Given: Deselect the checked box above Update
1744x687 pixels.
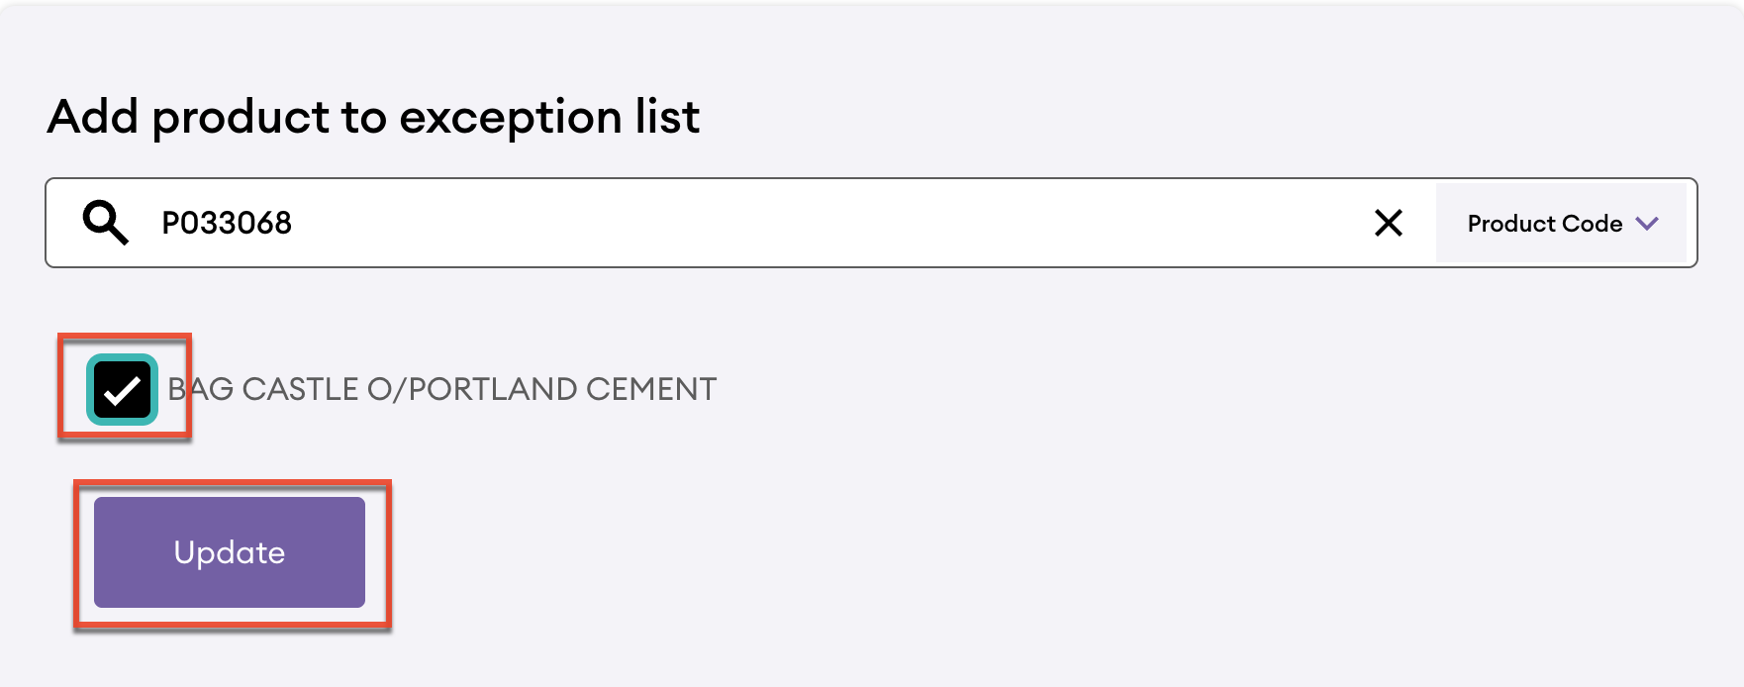Looking at the screenshot, I should click(123, 390).
